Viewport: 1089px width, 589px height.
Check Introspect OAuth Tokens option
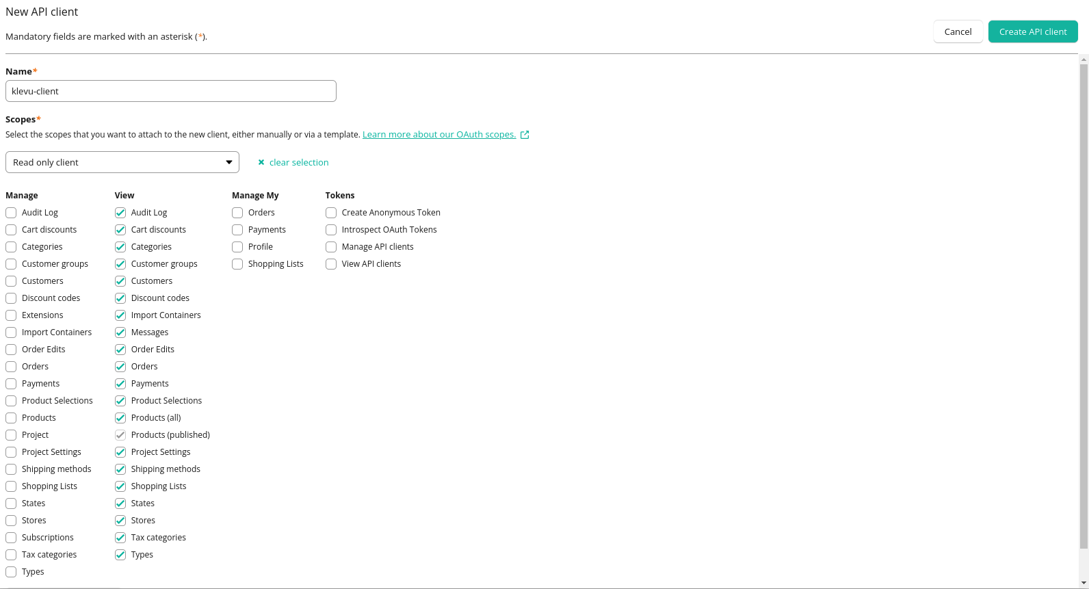331,230
